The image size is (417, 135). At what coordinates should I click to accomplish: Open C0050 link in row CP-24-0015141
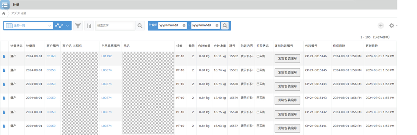pyautogui.click(x=51, y=126)
